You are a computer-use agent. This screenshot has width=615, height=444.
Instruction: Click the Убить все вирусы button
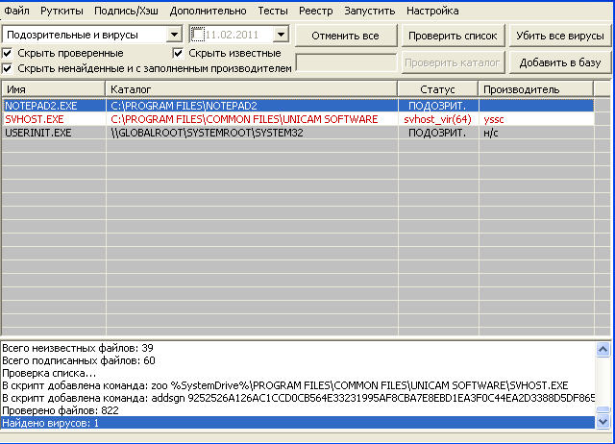(x=559, y=36)
